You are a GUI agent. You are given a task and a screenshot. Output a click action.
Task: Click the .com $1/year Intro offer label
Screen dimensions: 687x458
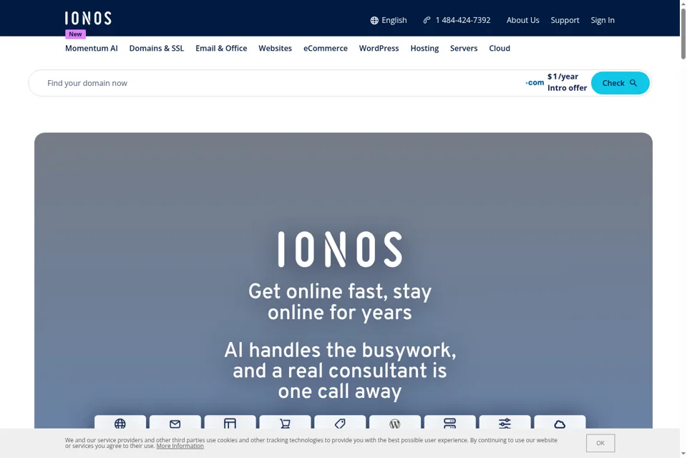tap(557, 82)
